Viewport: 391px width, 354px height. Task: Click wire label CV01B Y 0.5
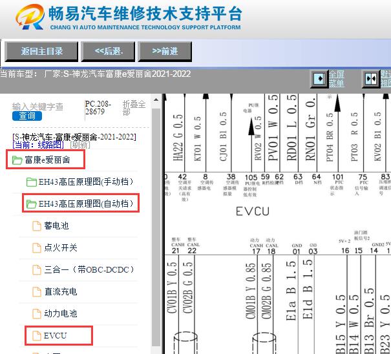click(172, 287)
